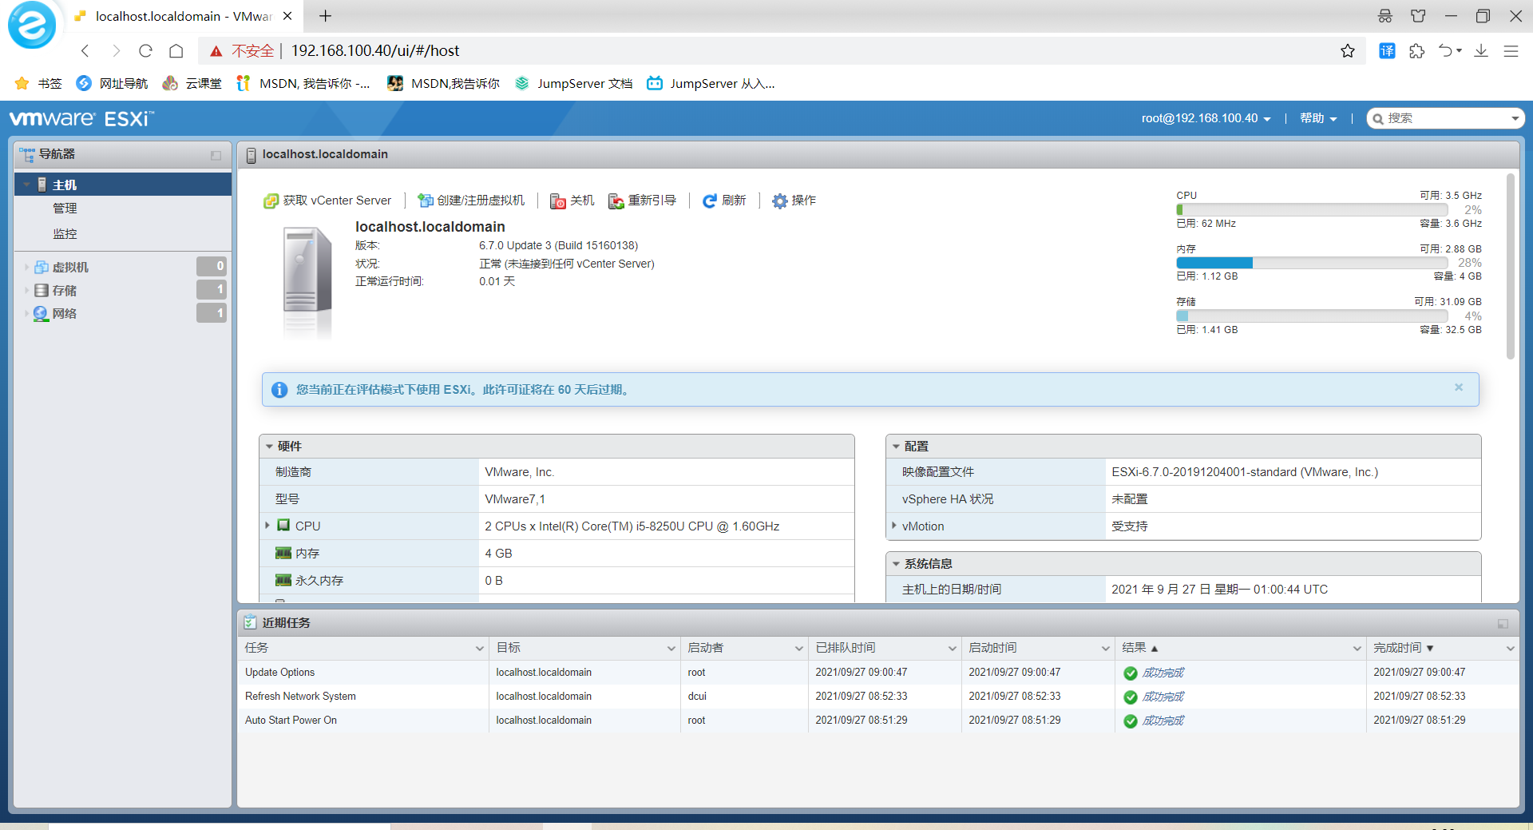This screenshot has height=830, width=1533.
Task: Open the actions (操作) gear menu
Action: point(794,201)
